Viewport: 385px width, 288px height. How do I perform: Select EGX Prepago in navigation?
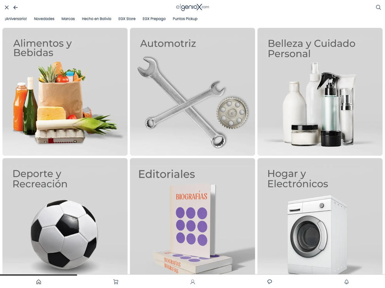[x=154, y=19]
